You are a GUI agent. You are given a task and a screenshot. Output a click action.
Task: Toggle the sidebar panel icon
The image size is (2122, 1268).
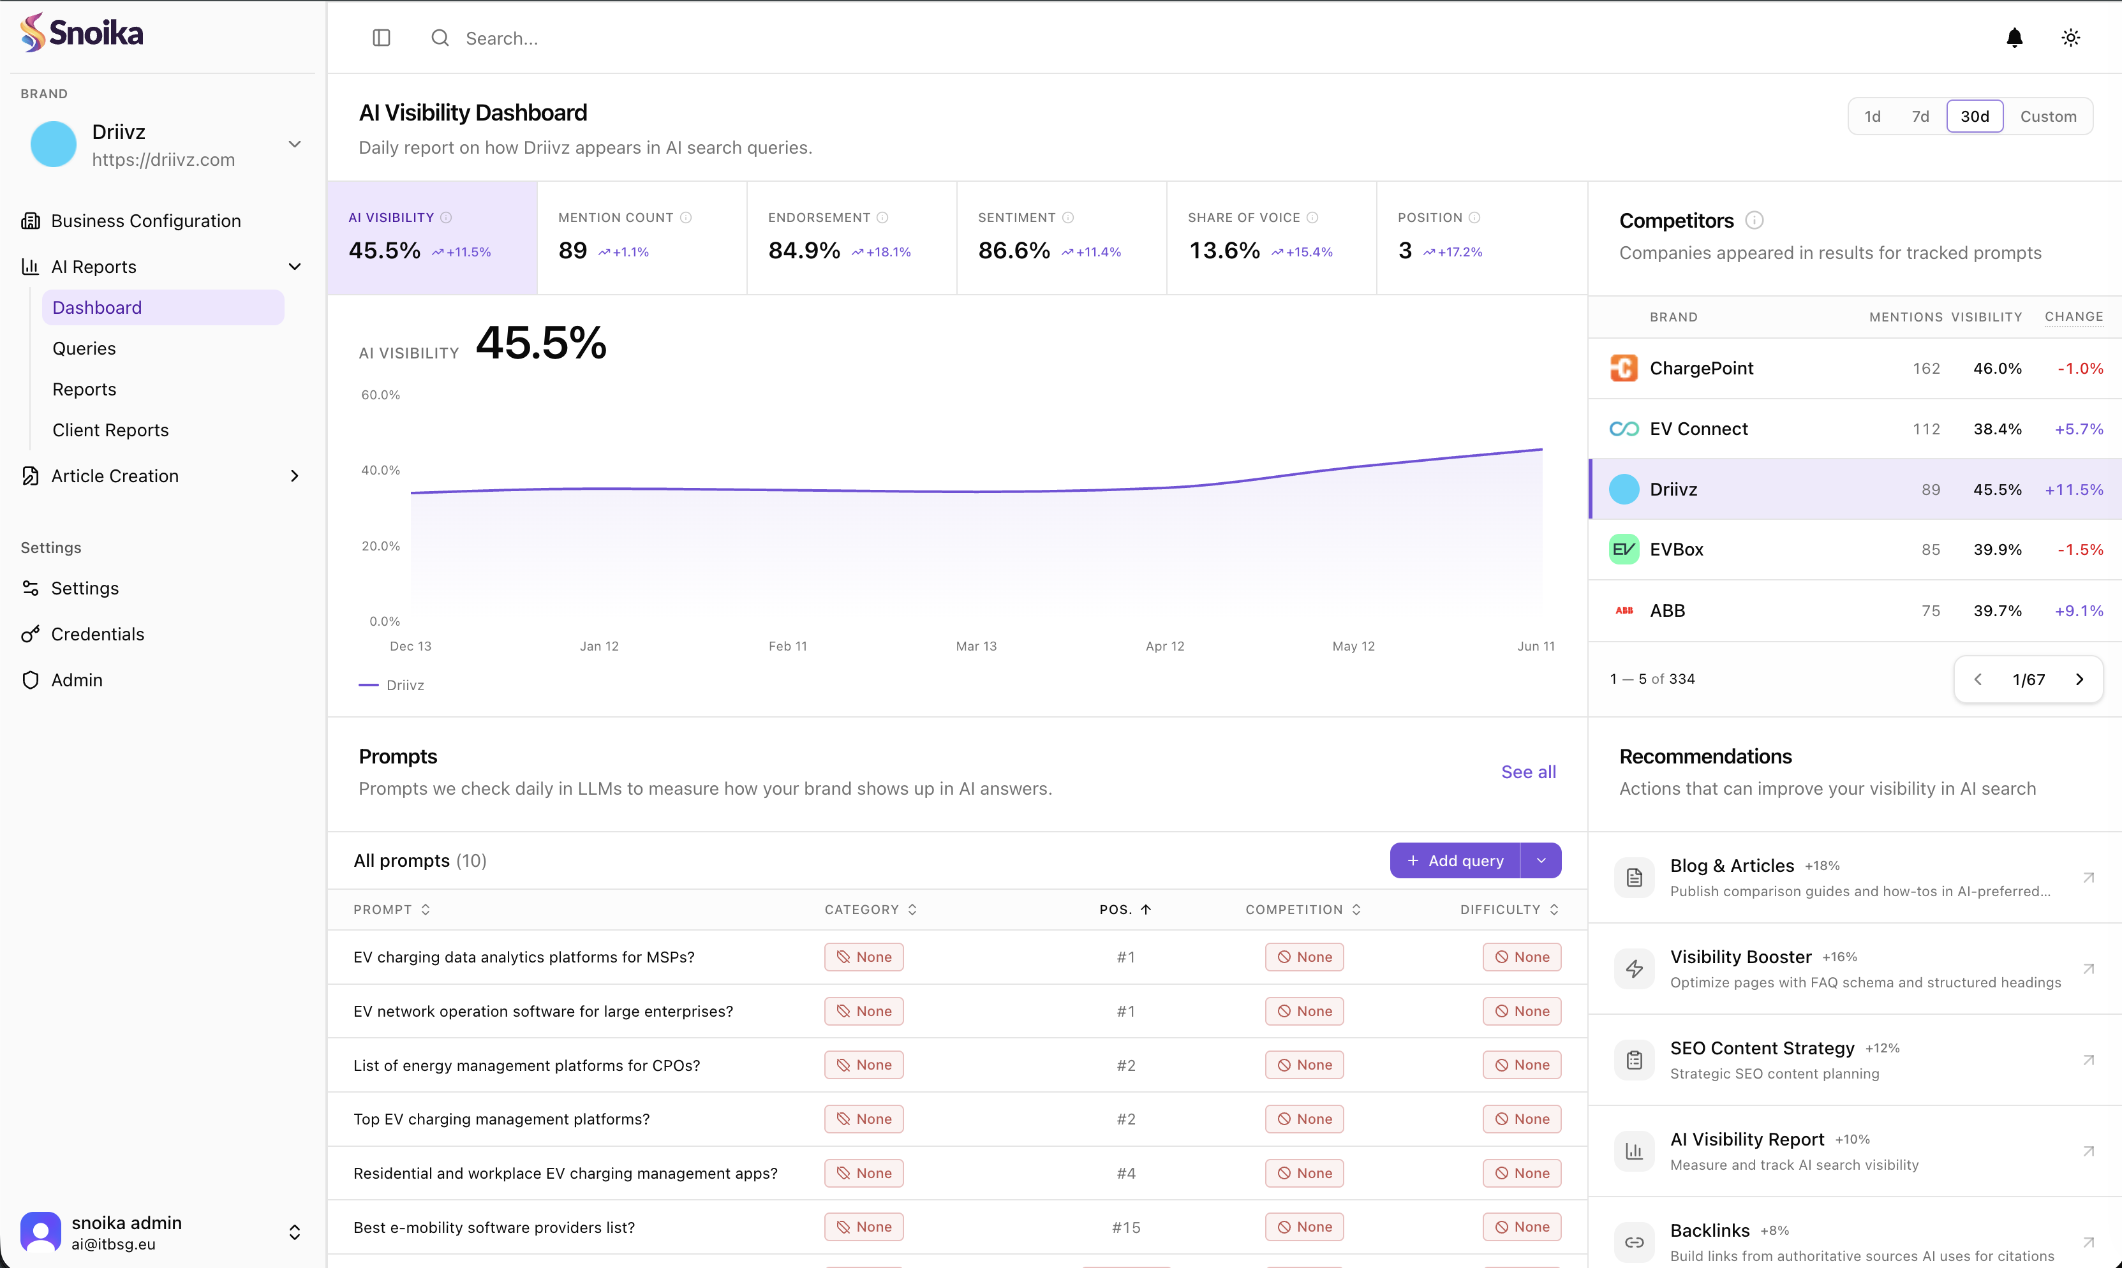tap(381, 38)
